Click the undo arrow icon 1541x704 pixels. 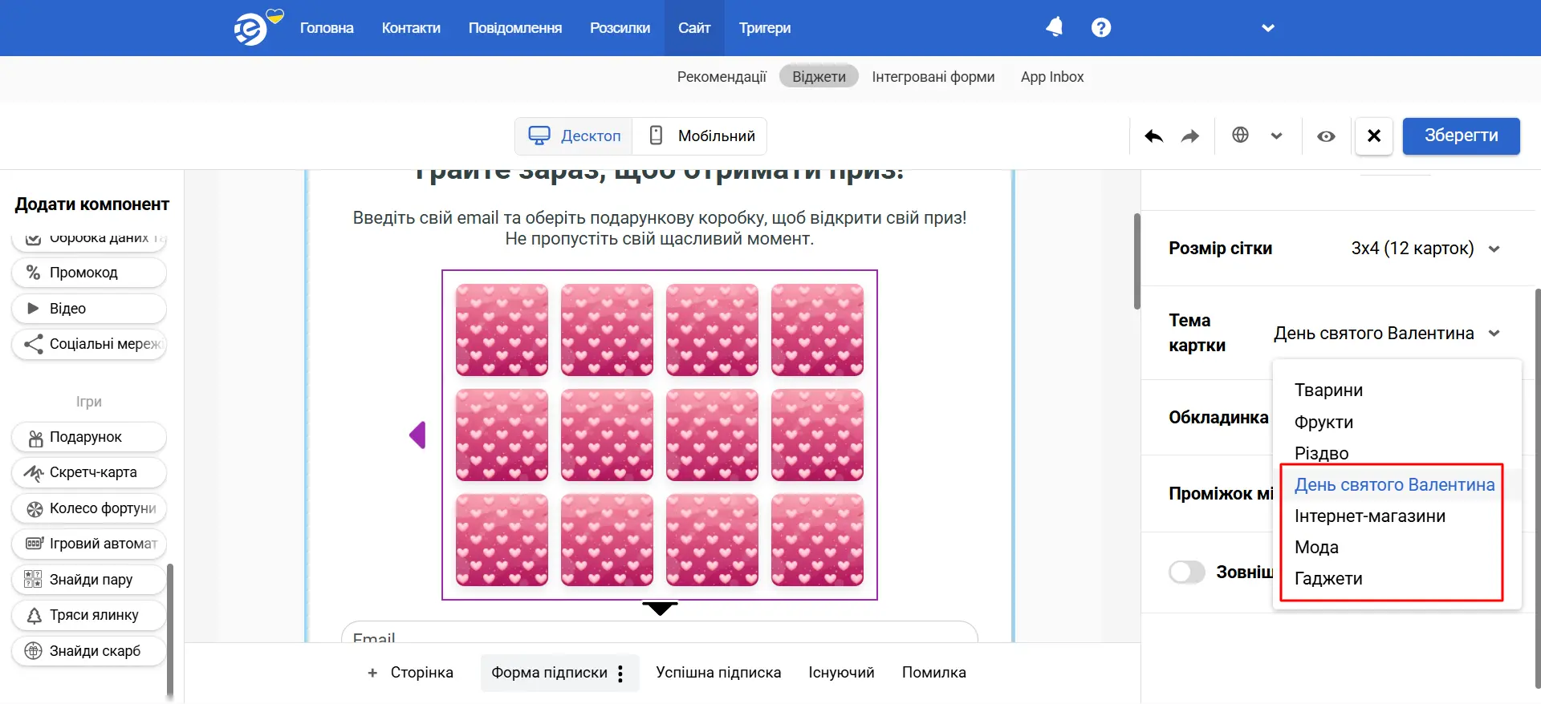[x=1153, y=136]
